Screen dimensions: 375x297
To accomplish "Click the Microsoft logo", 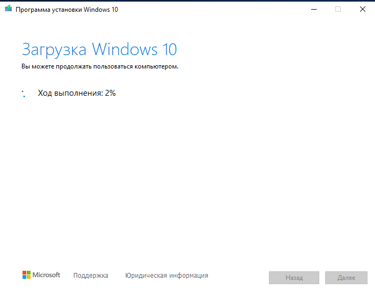I will click(41, 275).
